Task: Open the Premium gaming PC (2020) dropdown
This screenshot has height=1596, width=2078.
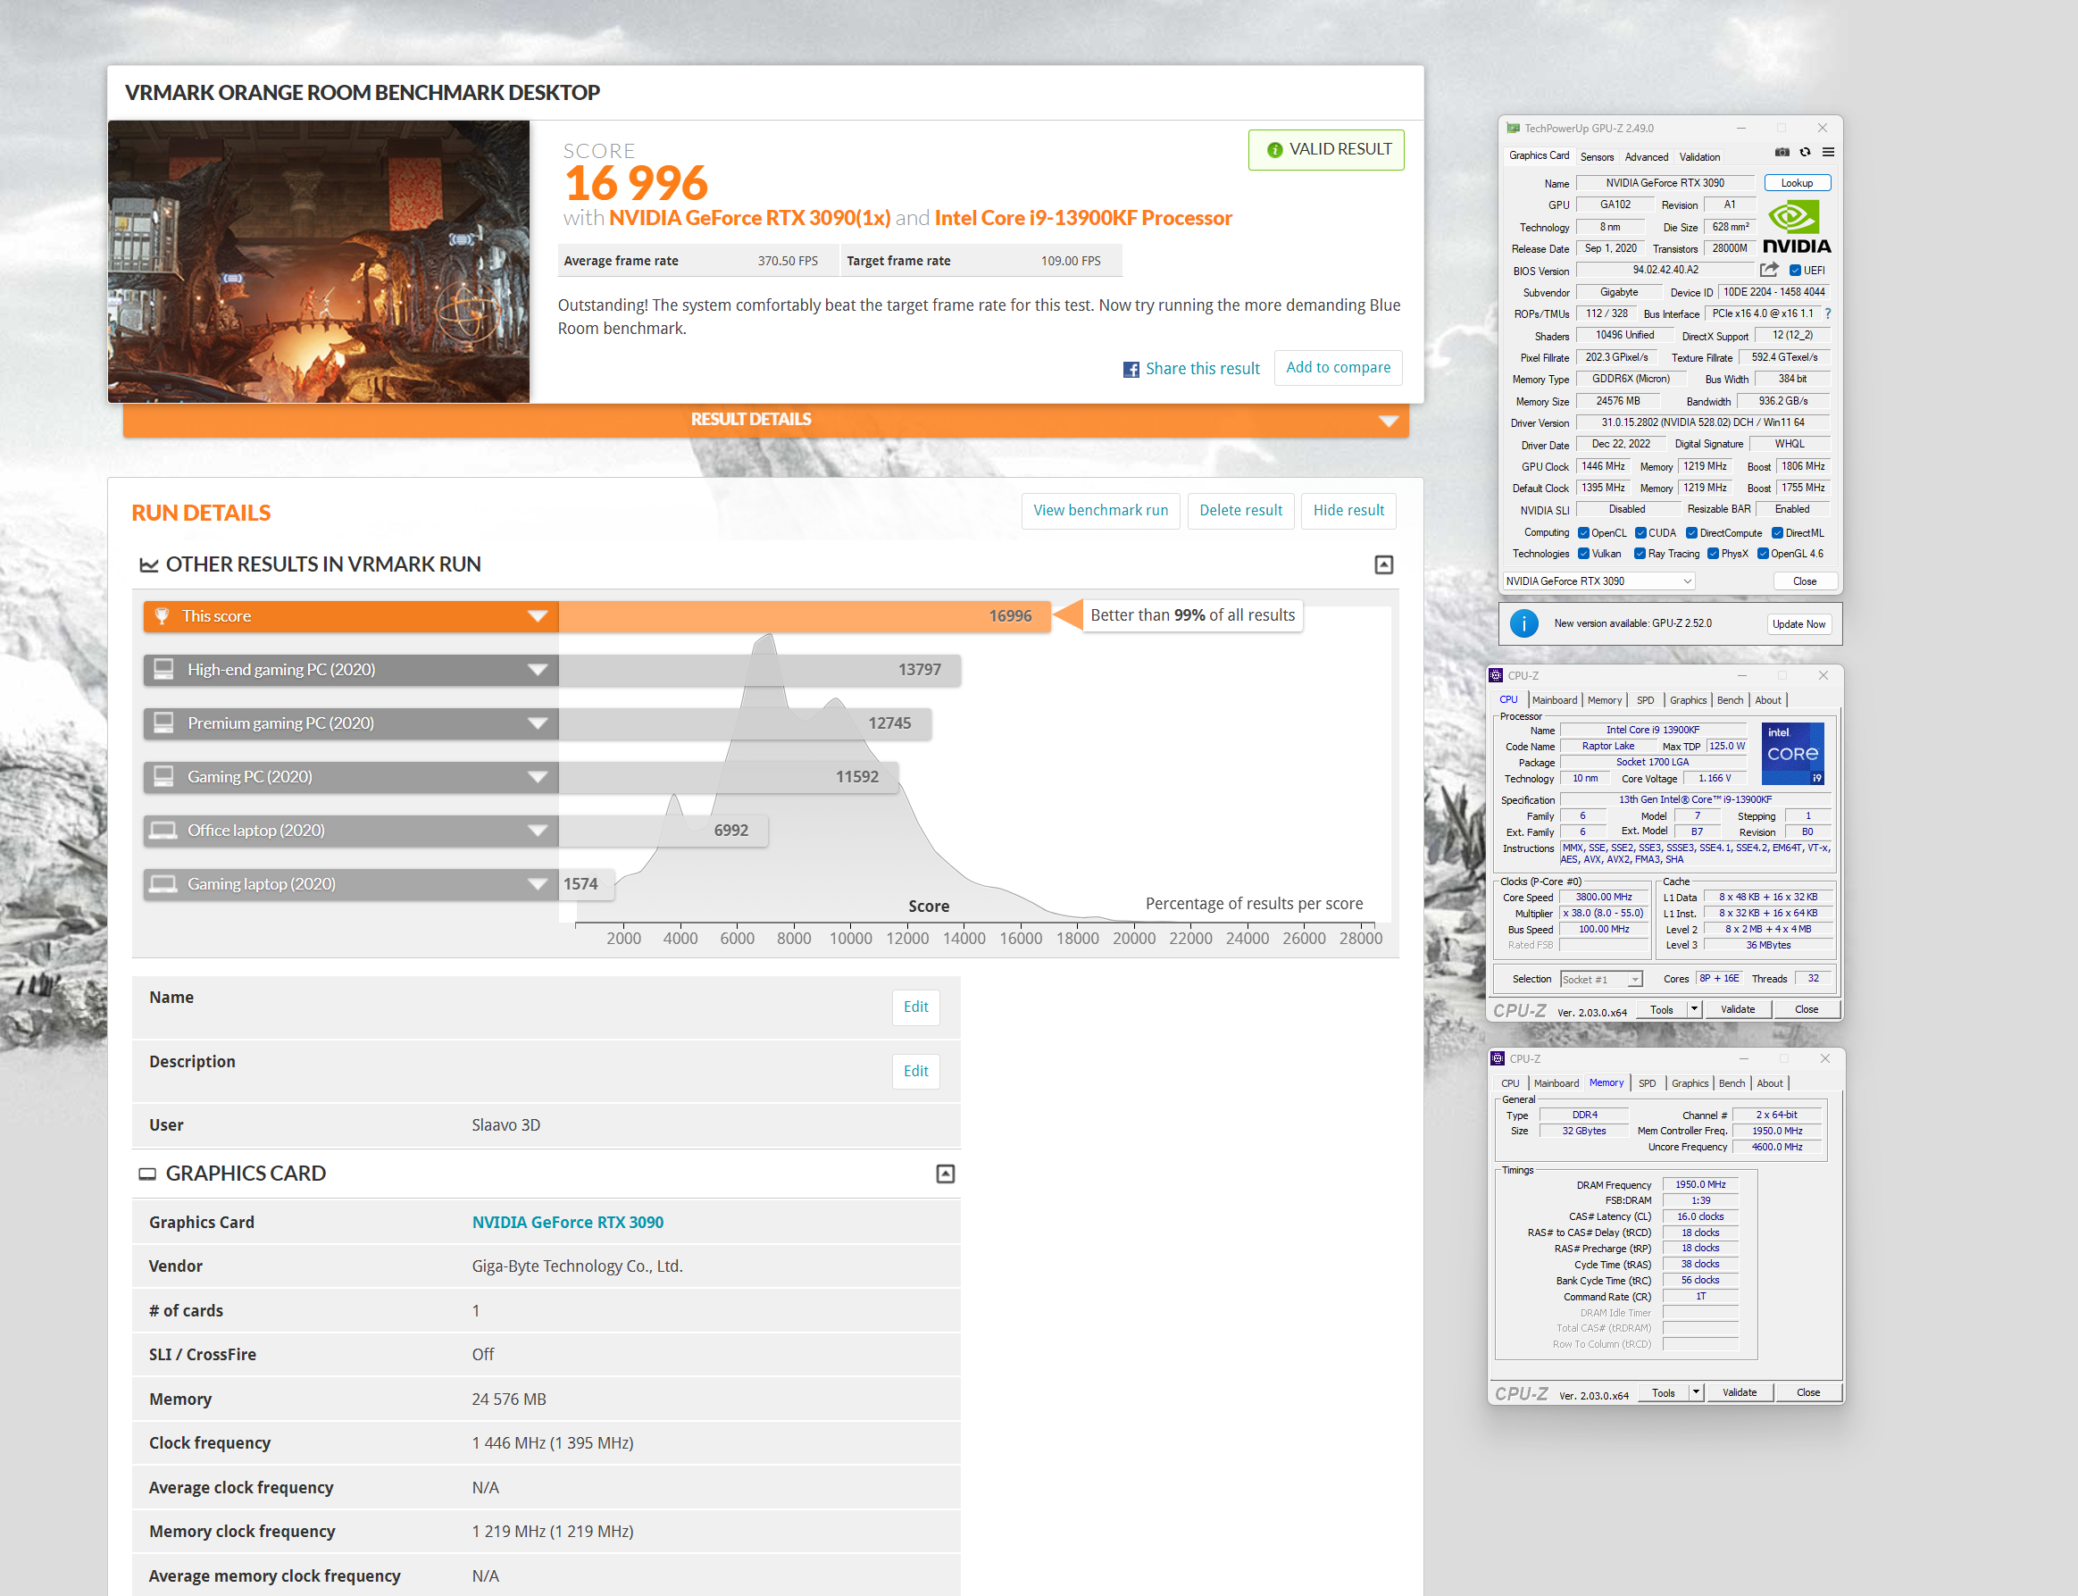Action: click(x=538, y=723)
